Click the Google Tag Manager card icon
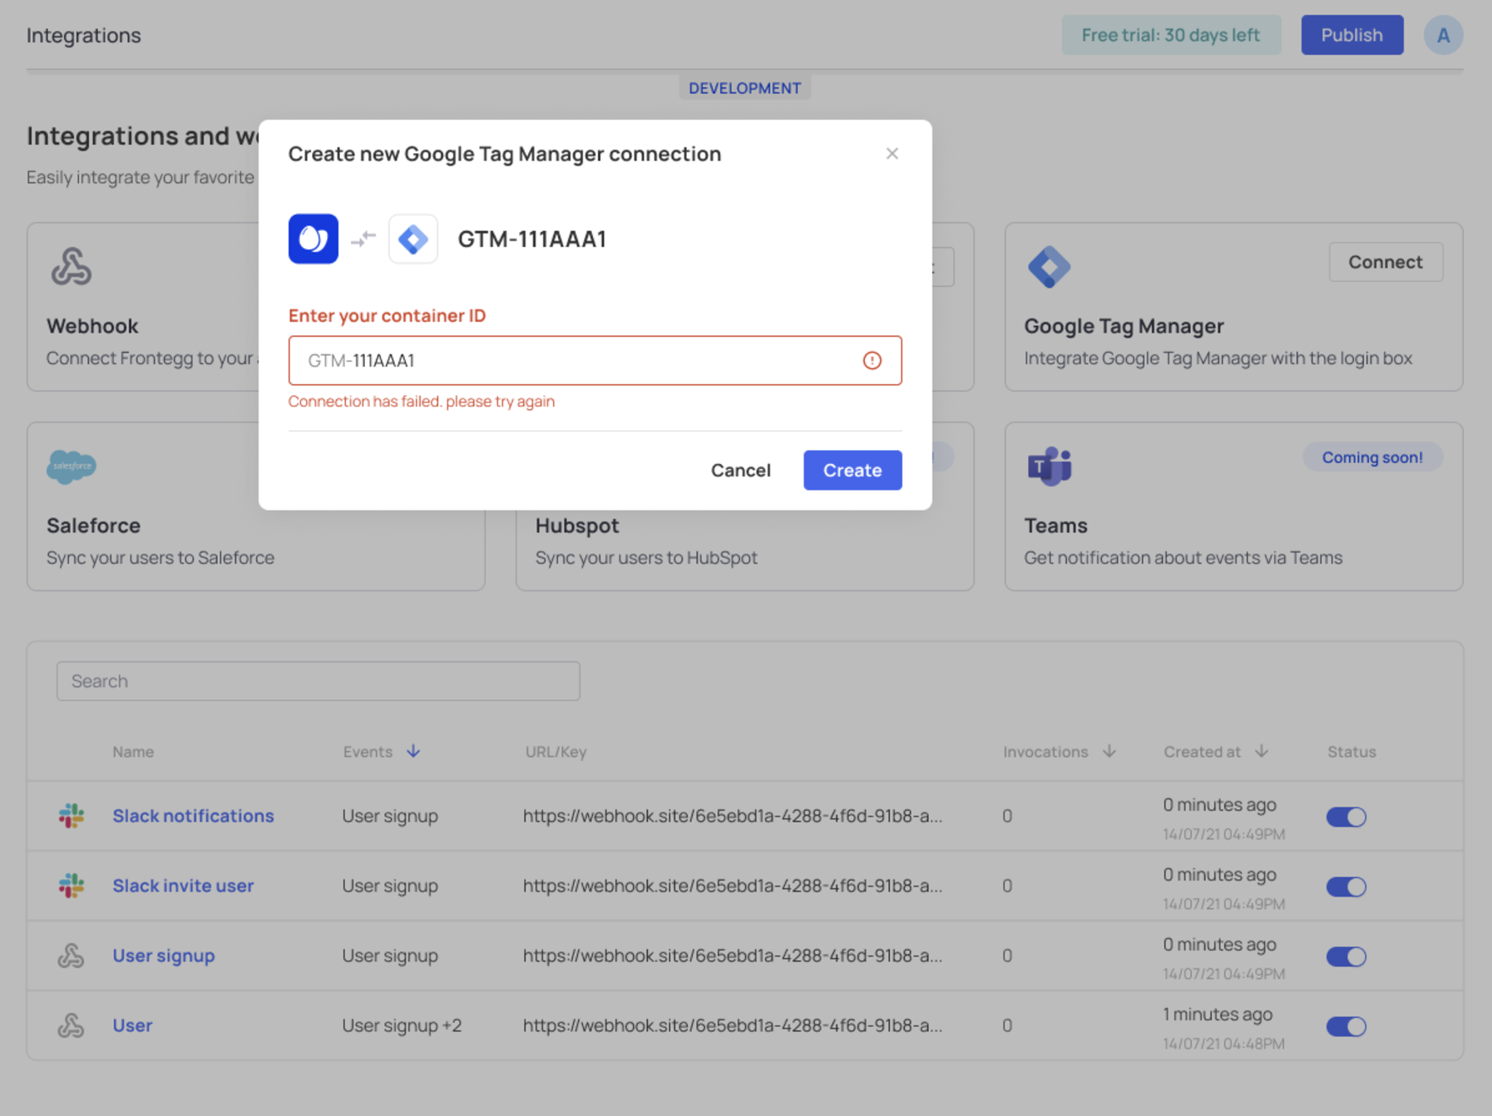 tap(1049, 267)
